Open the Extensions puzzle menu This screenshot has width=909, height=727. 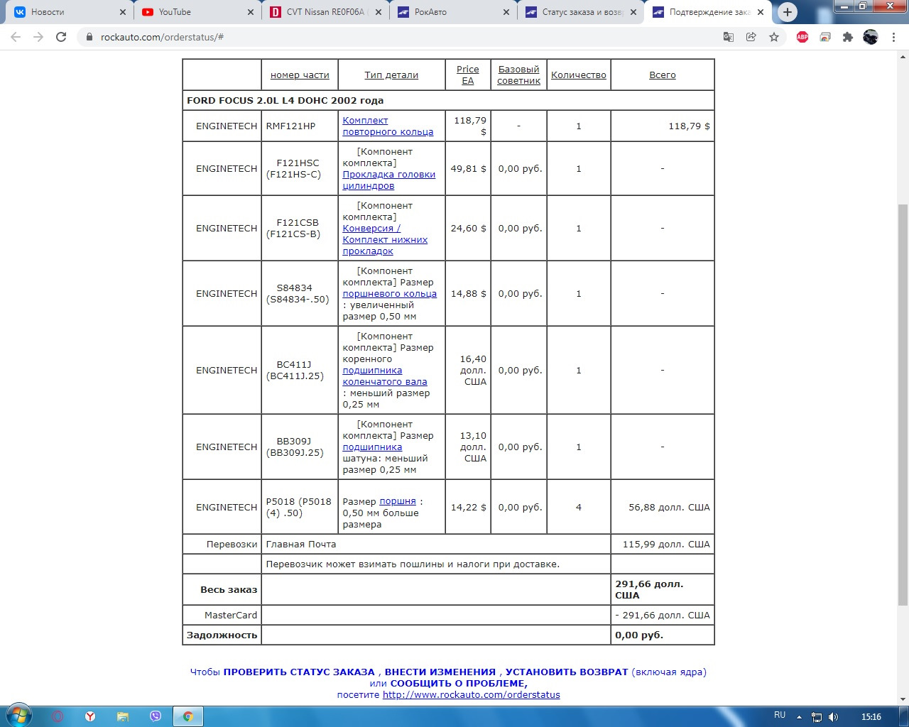(x=847, y=37)
